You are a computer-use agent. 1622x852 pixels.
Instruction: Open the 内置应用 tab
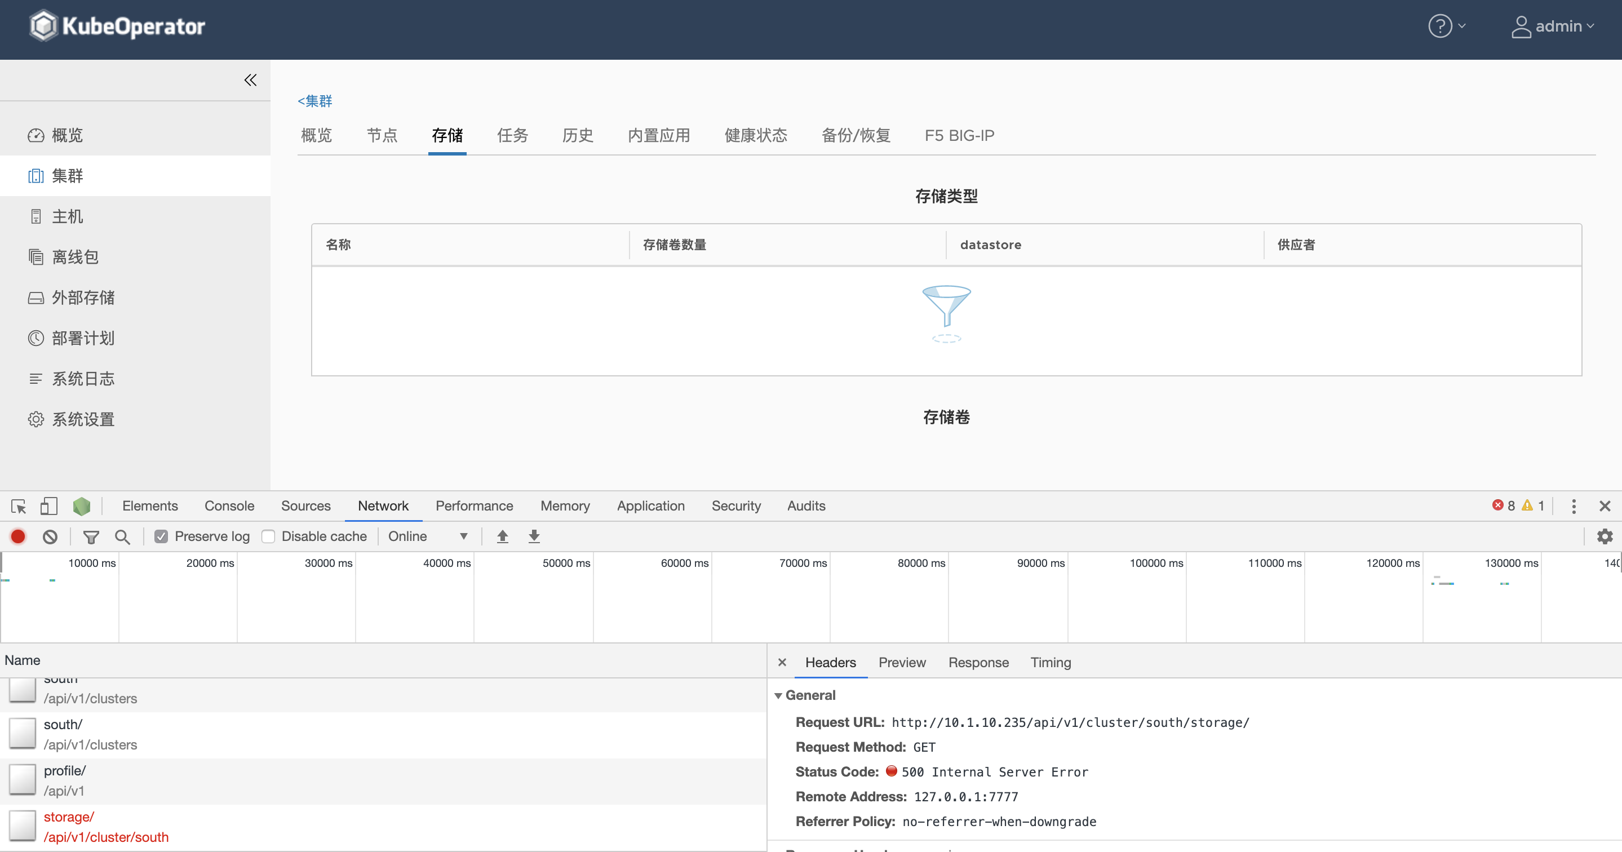659,135
